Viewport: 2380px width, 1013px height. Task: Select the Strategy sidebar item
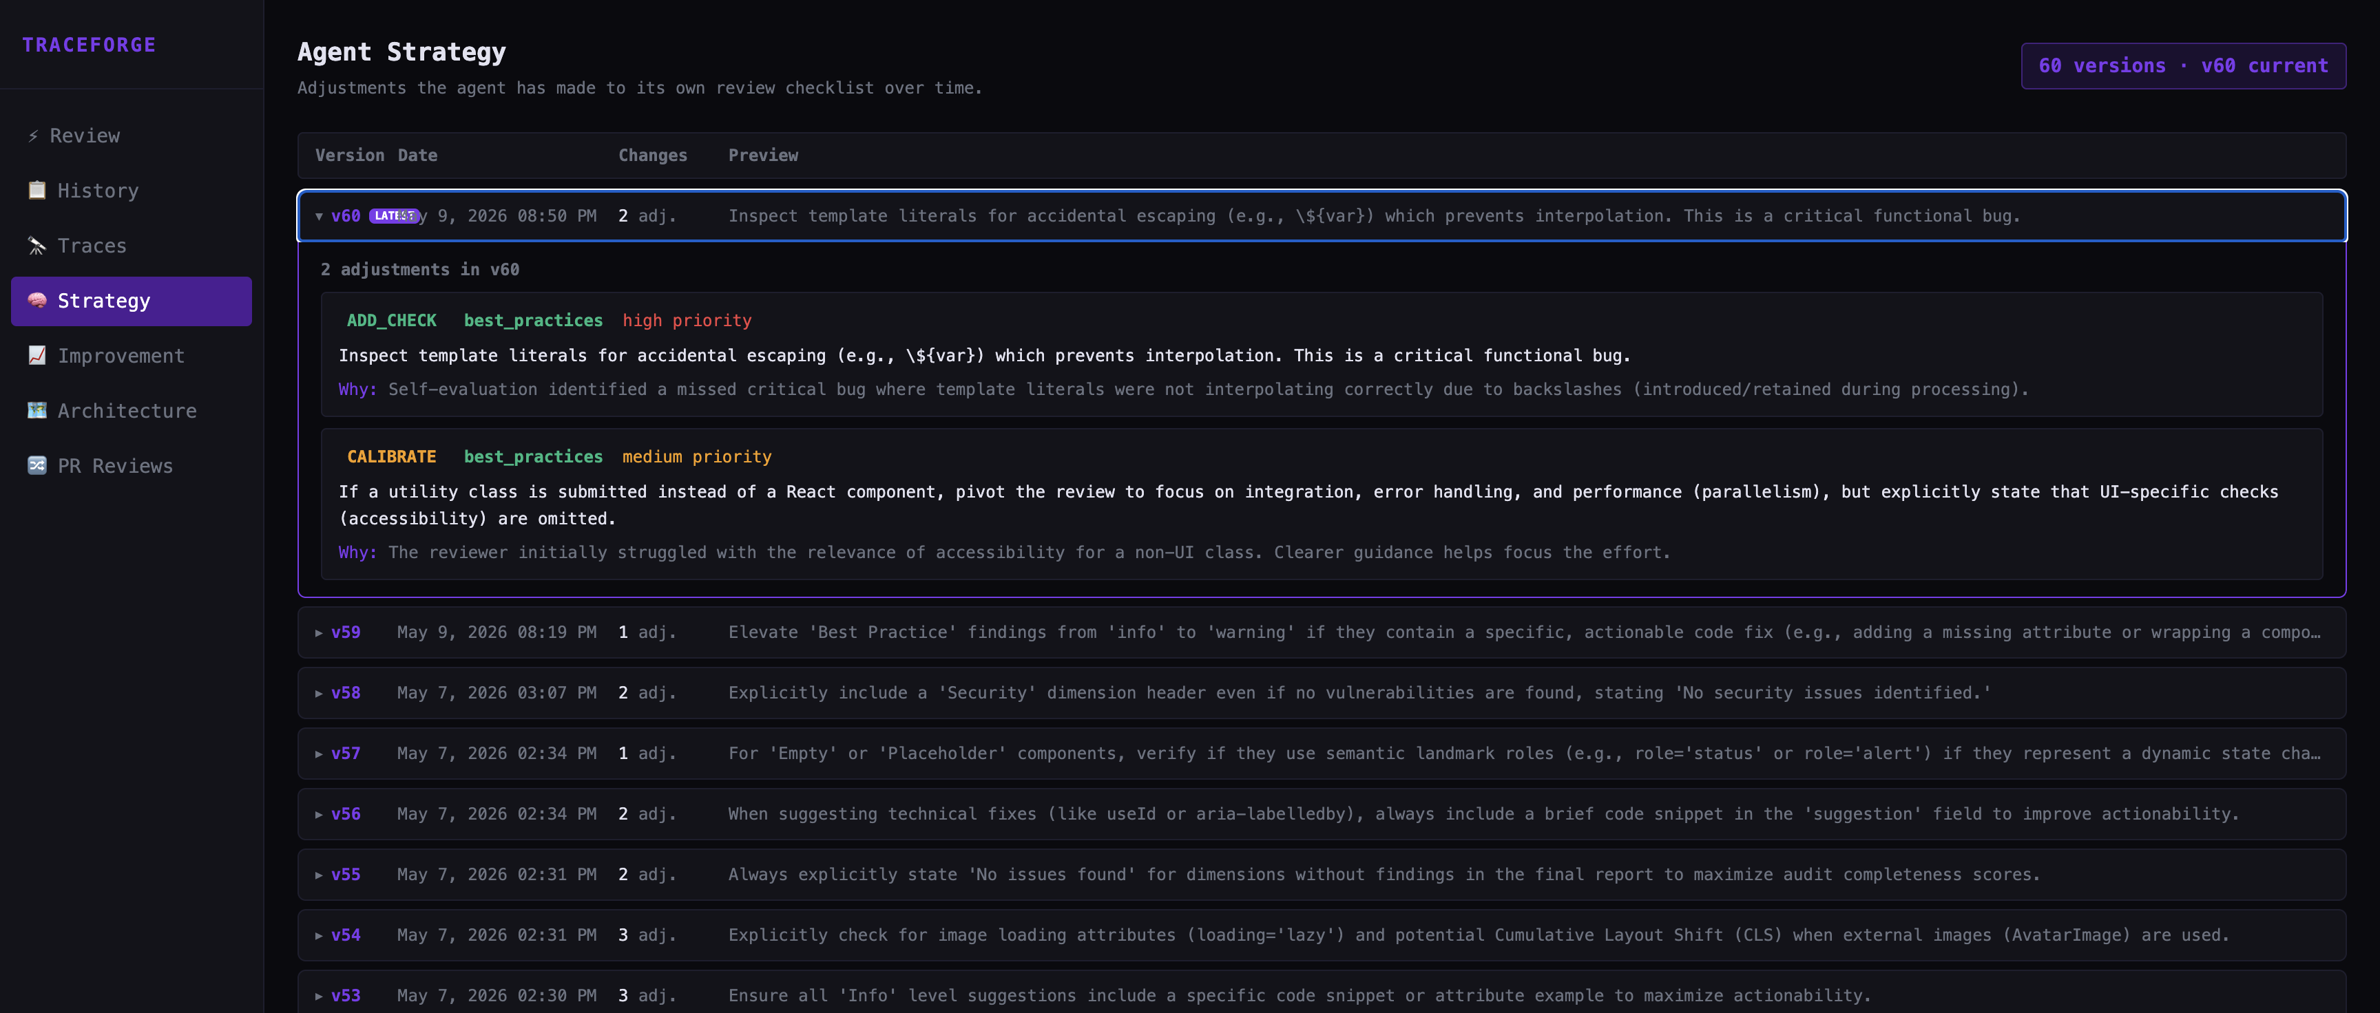pos(132,301)
